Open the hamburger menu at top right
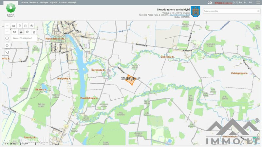 (x=258, y=3)
